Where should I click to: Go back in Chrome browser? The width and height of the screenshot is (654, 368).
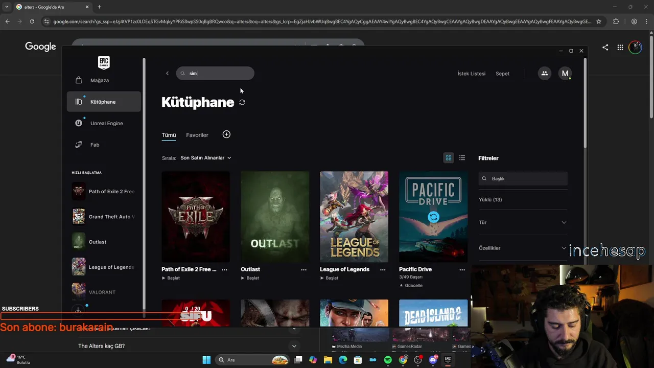(7, 21)
